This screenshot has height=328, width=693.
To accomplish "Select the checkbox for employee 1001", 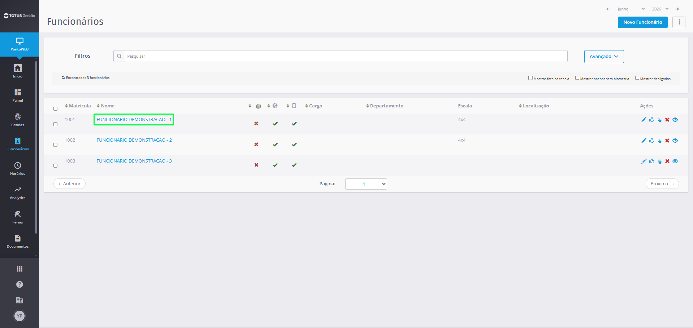I will tap(55, 124).
